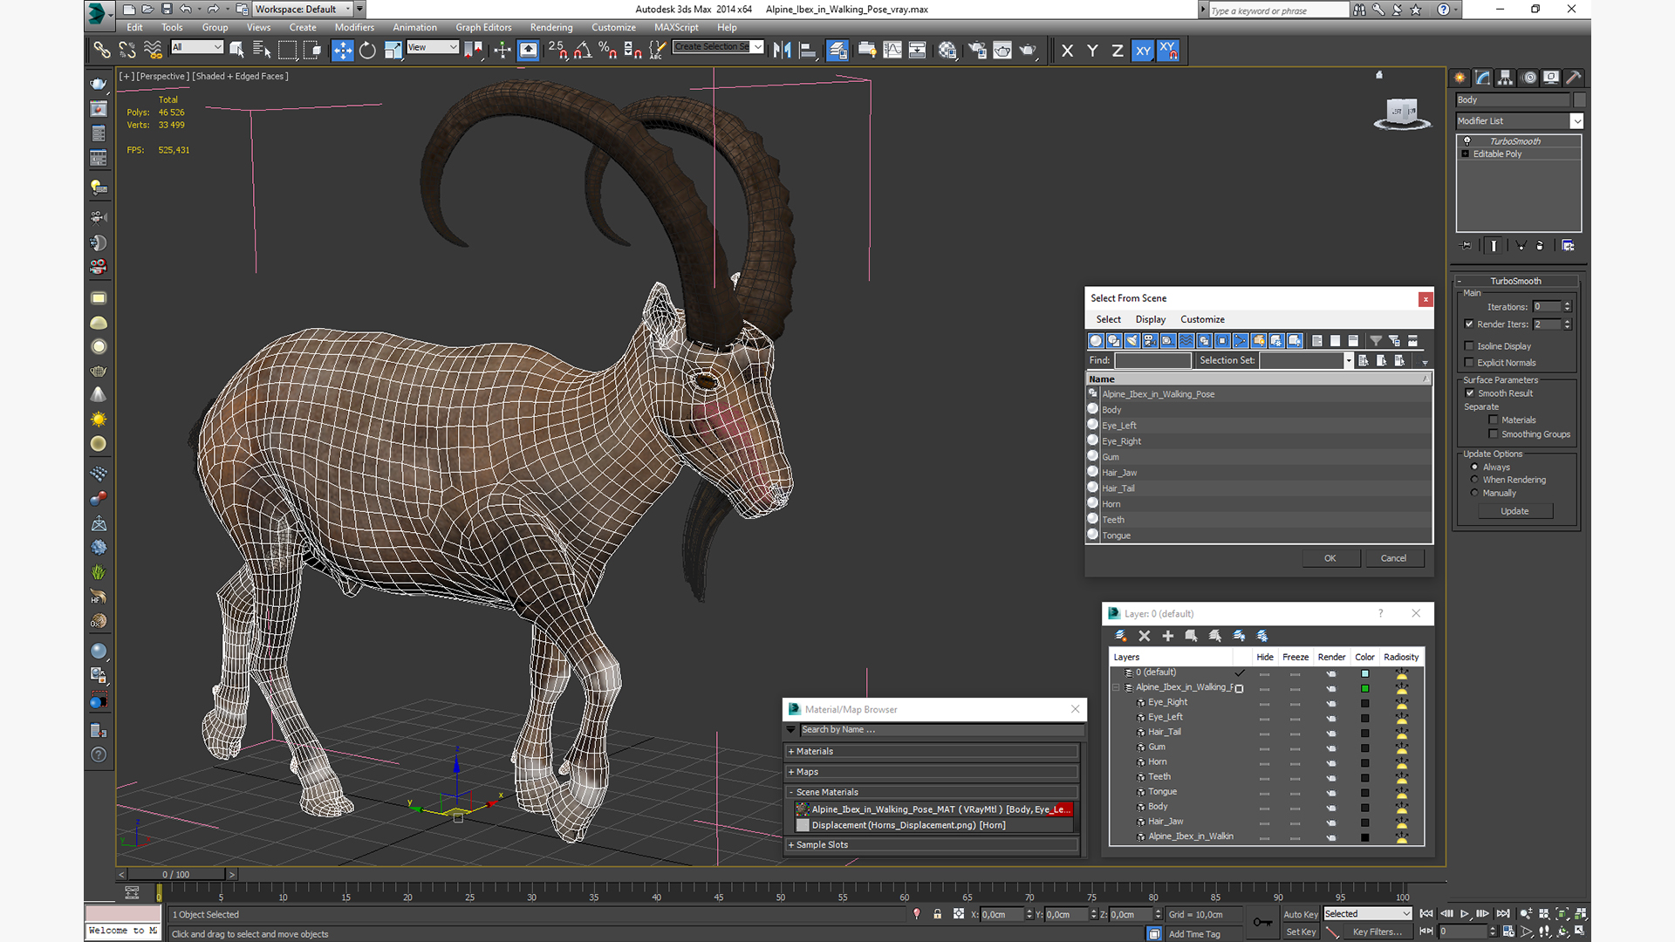Toggle the Angle Snap icon
This screenshot has height=942, width=1675.
(x=582, y=51)
